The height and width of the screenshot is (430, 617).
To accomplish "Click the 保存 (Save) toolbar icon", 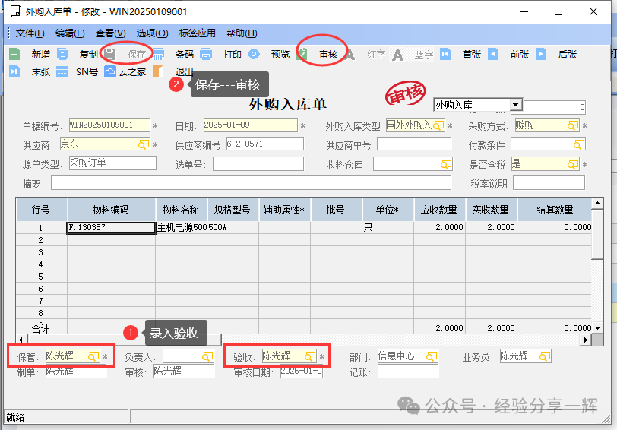I will pyautogui.click(x=110, y=55).
